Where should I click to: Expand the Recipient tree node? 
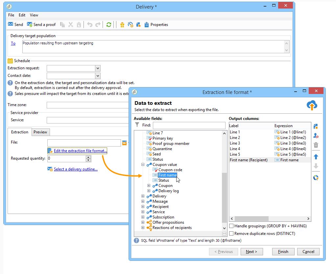click(x=143, y=207)
